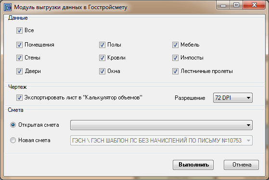Uncheck the 'Мебель' checkbox
The width and height of the screenshot is (269, 180).
(x=175, y=45)
